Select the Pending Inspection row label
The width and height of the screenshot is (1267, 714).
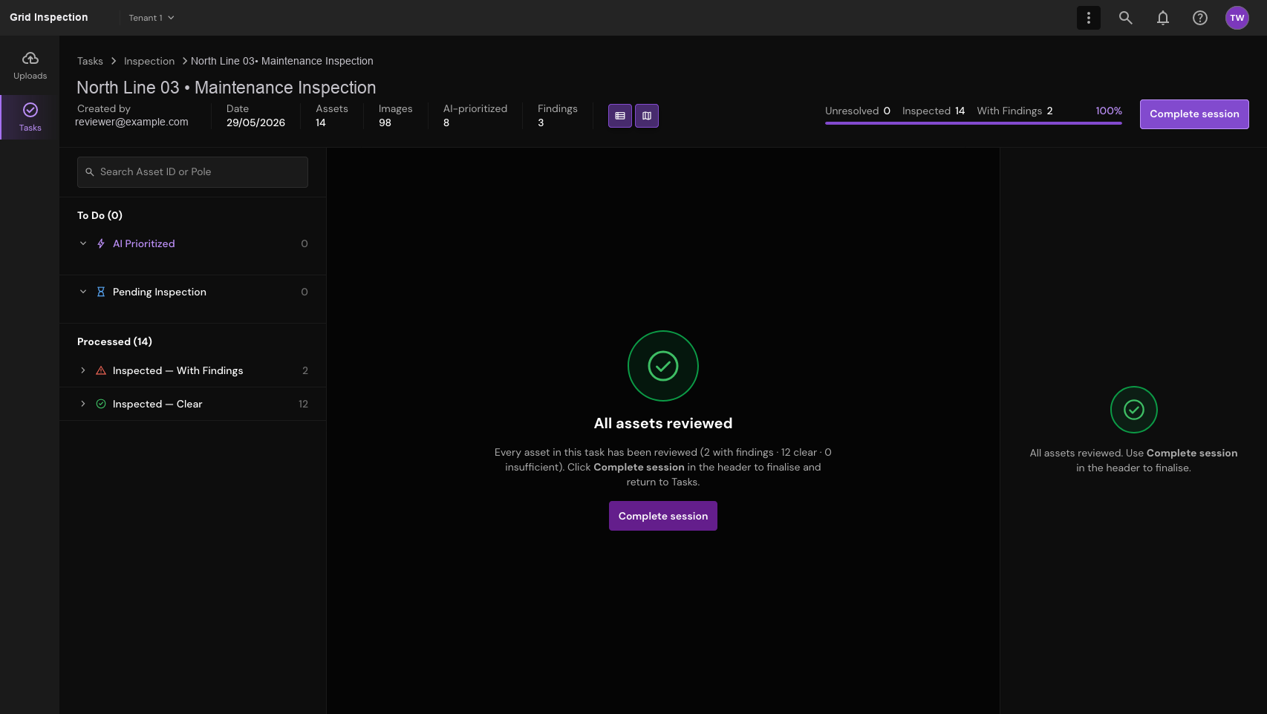(x=160, y=292)
